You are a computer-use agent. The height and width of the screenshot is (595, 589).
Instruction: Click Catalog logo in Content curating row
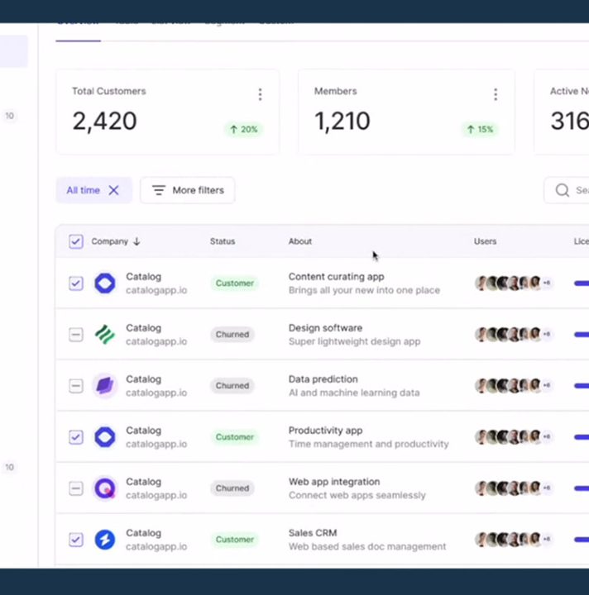click(x=105, y=283)
